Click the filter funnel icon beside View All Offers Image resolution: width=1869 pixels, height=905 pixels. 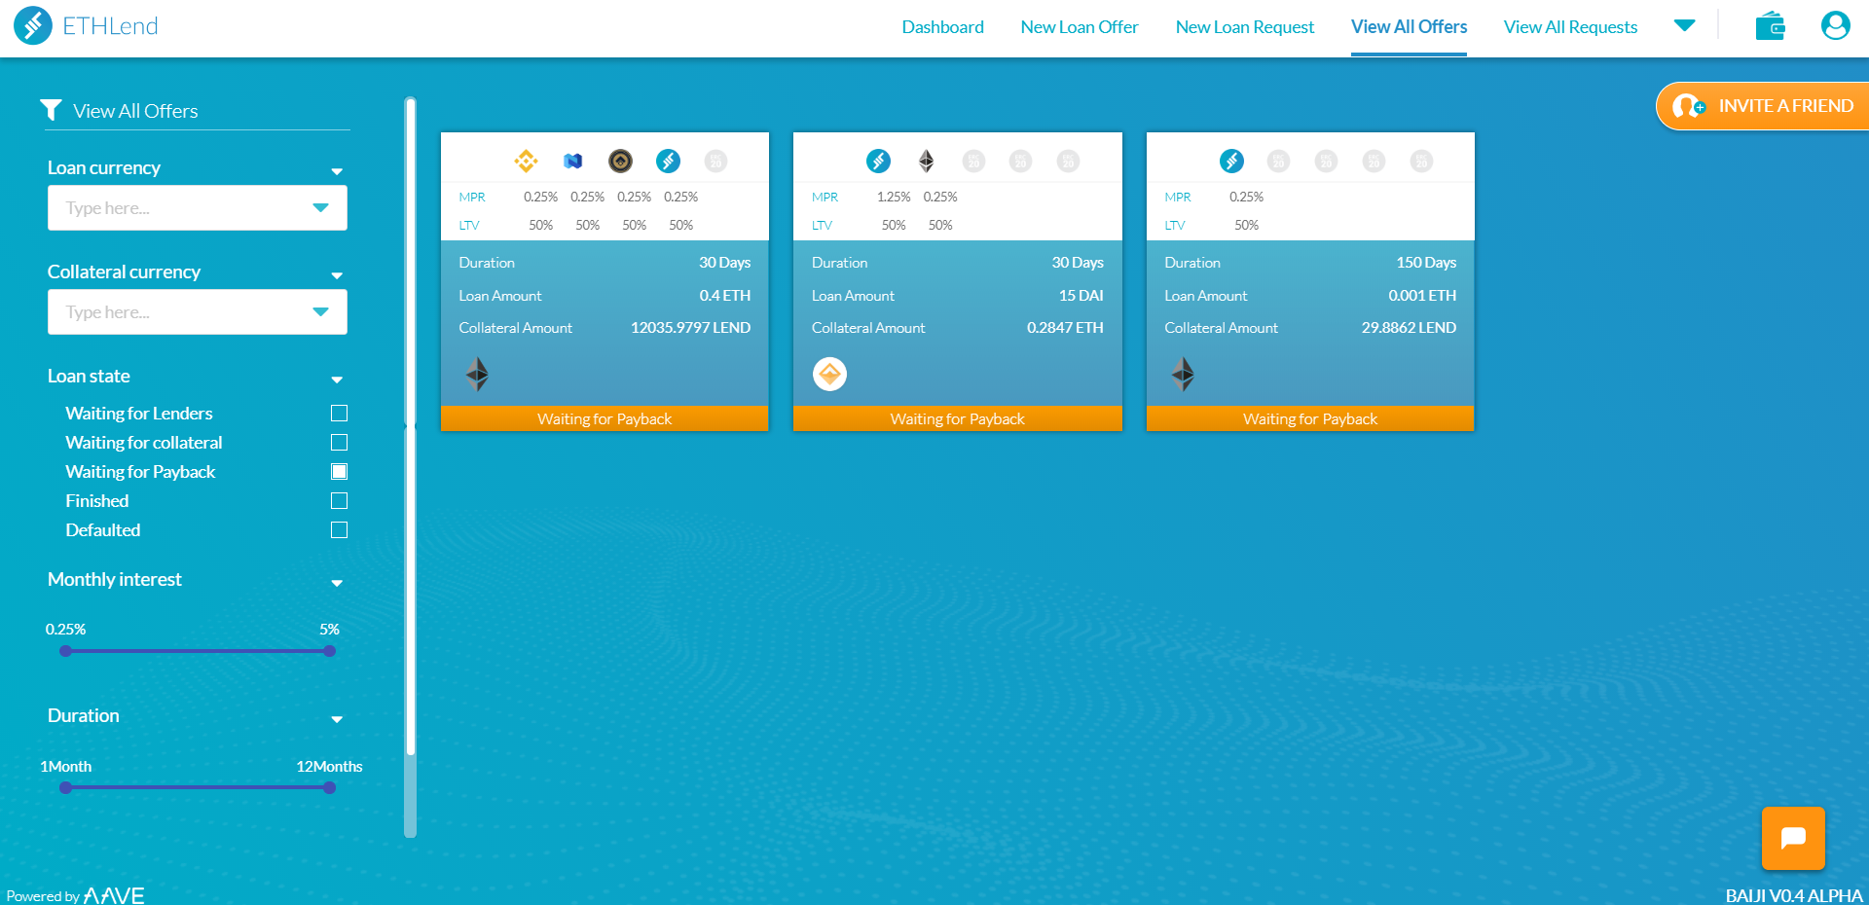[x=52, y=110]
